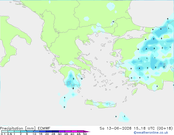Click the legend label '10'
The width and height of the screenshot is (174, 135).
point(34,134)
